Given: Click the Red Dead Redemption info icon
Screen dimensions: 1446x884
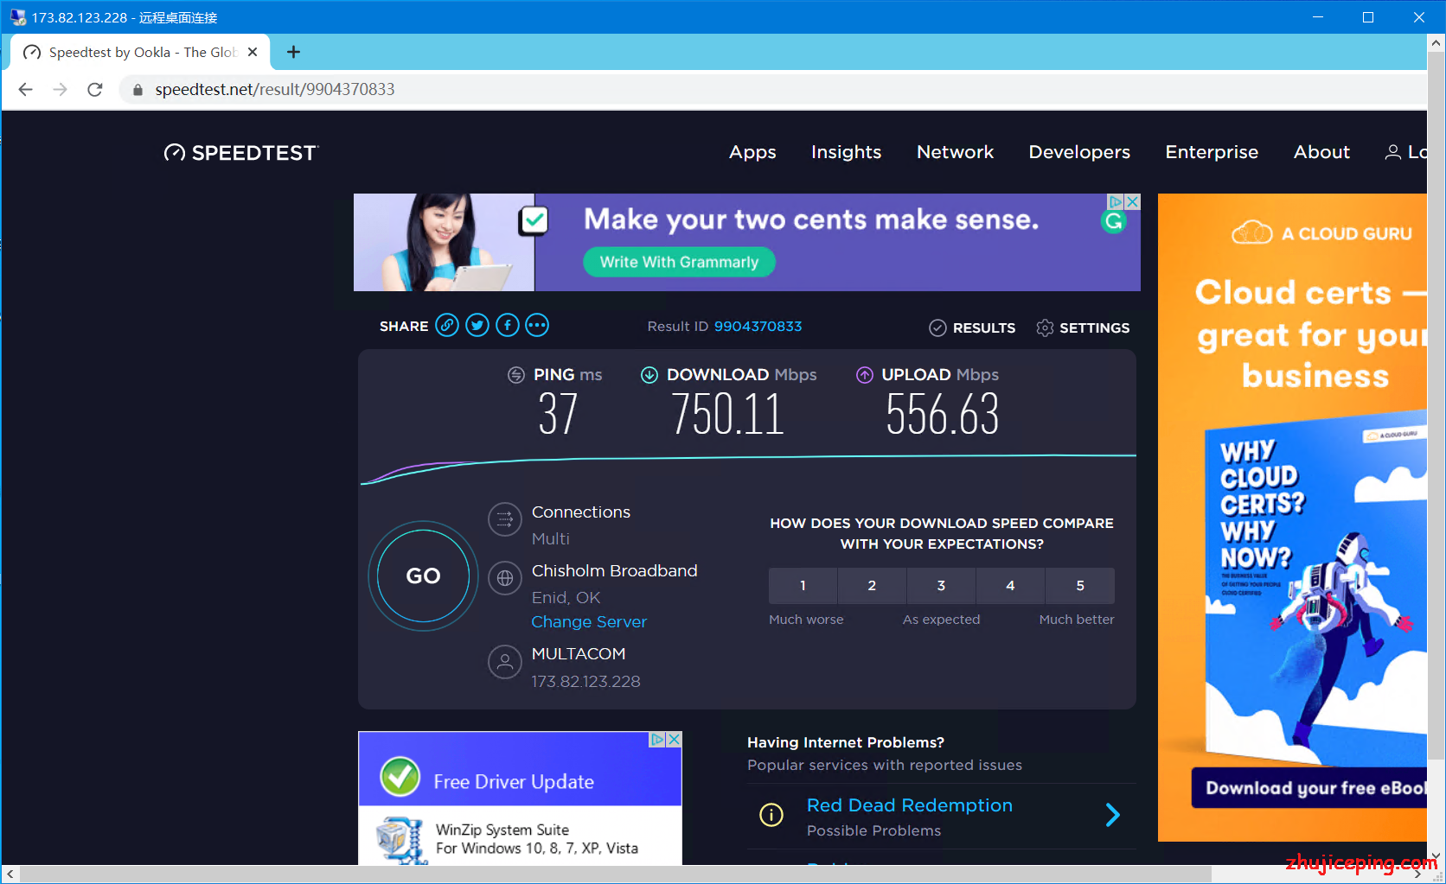Looking at the screenshot, I should [771, 815].
